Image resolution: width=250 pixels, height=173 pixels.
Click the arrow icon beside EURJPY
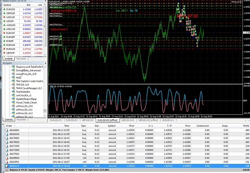pos(4,41)
